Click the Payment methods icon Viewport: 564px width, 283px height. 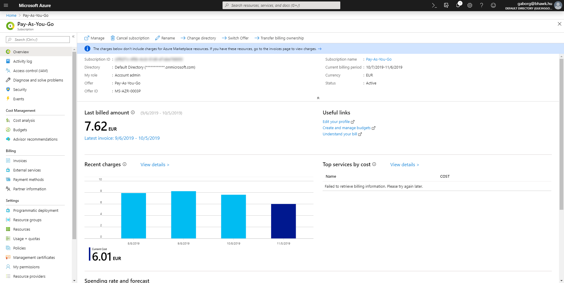click(8, 179)
